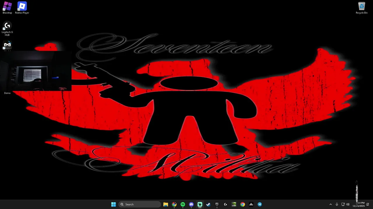Open the Chrome icon next to NVIDIA
Screen dimensions: 373x209
click(x=242, y=204)
